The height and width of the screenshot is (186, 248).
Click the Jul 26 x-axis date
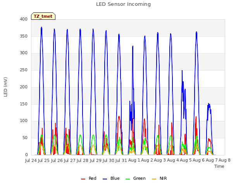point(57,160)
